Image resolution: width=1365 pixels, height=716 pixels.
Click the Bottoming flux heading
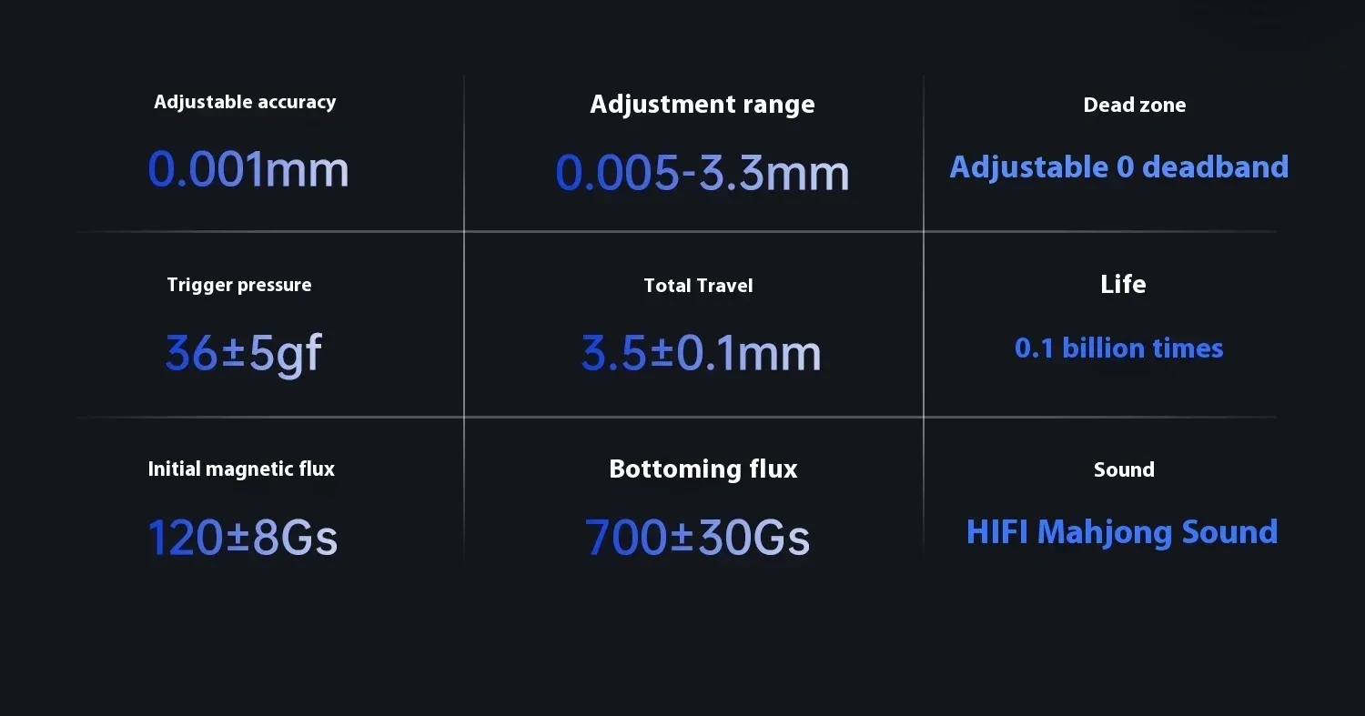pyautogui.click(x=703, y=469)
